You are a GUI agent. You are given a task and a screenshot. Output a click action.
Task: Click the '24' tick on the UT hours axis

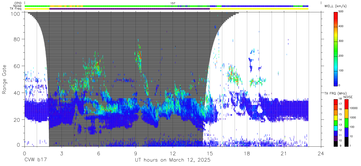tap(321, 153)
